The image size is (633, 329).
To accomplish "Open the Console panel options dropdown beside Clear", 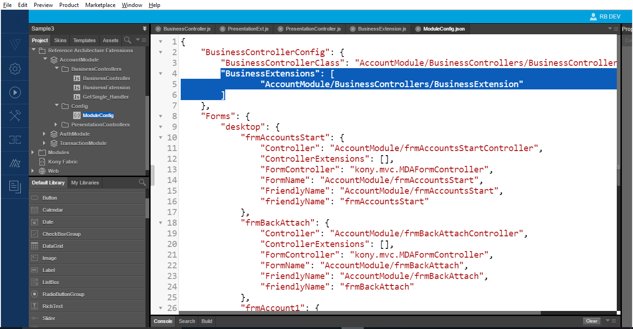I will [610, 321].
